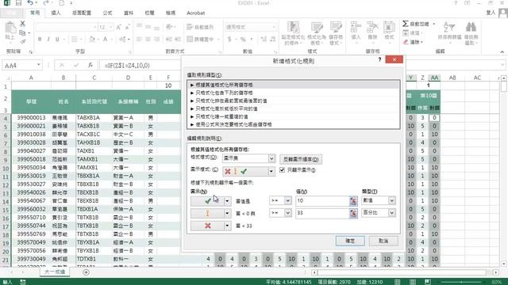Open operator dropdown in the value 10 row
This screenshot has width=508, height=285.
[287, 200]
